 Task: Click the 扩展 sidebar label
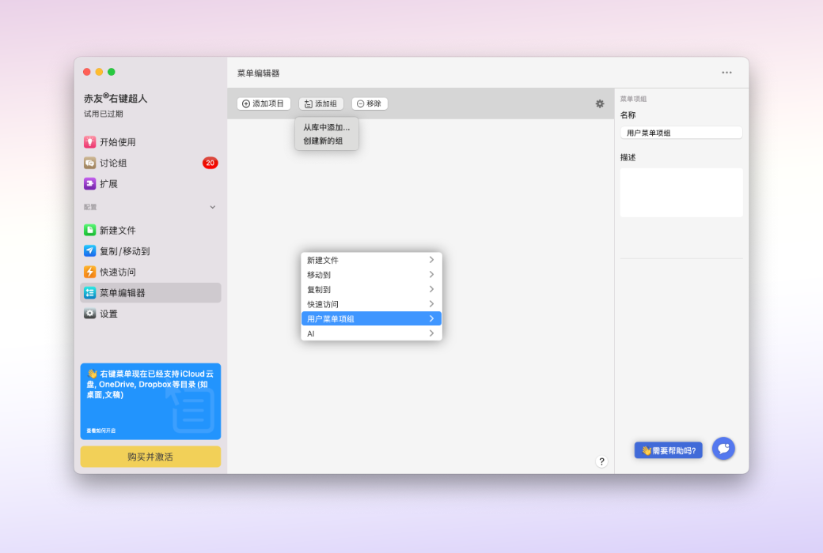click(x=108, y=184)
